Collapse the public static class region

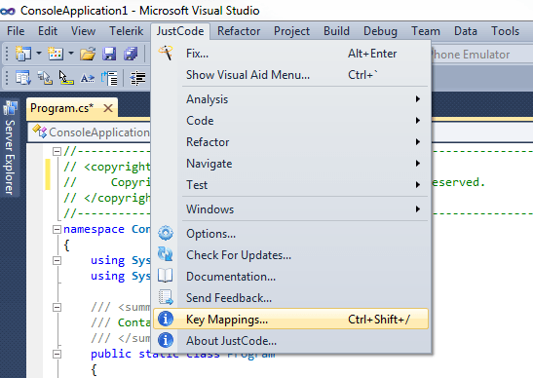(x=57, y=354)
